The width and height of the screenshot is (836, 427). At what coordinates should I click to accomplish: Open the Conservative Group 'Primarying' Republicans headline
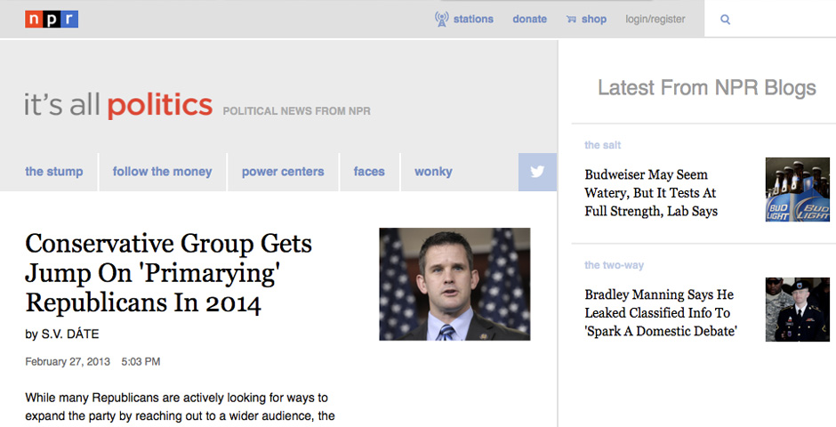[x=168, y=273]
